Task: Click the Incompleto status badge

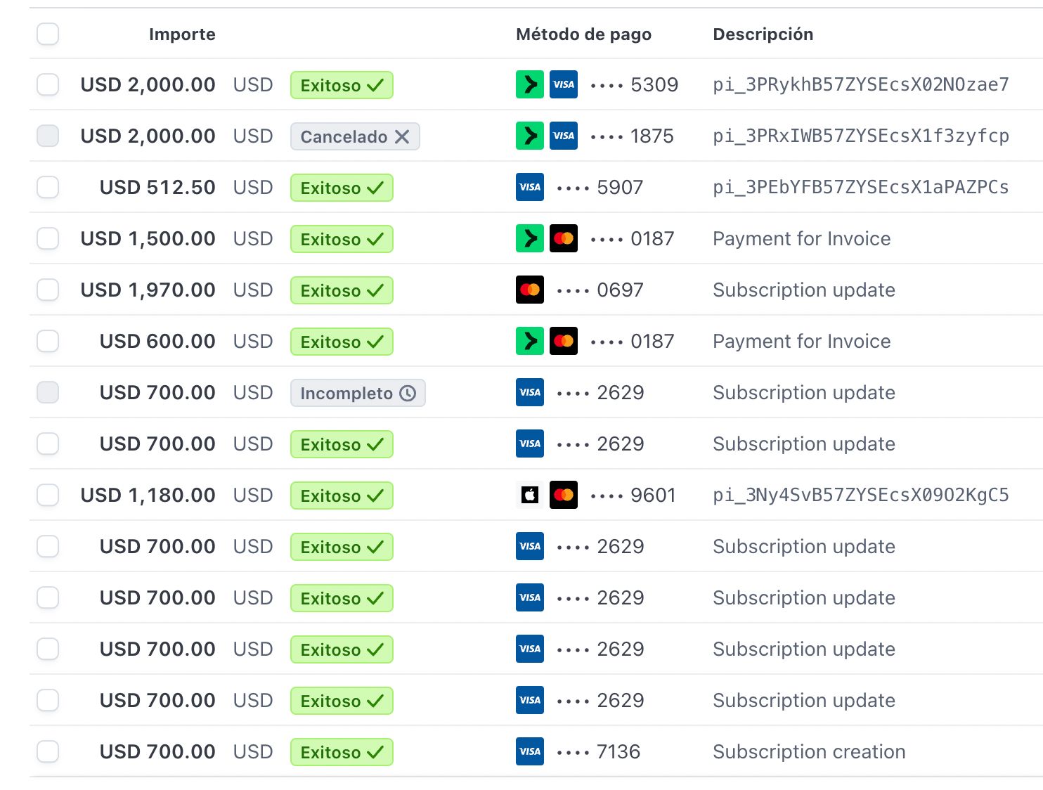Action: (358, 393)
